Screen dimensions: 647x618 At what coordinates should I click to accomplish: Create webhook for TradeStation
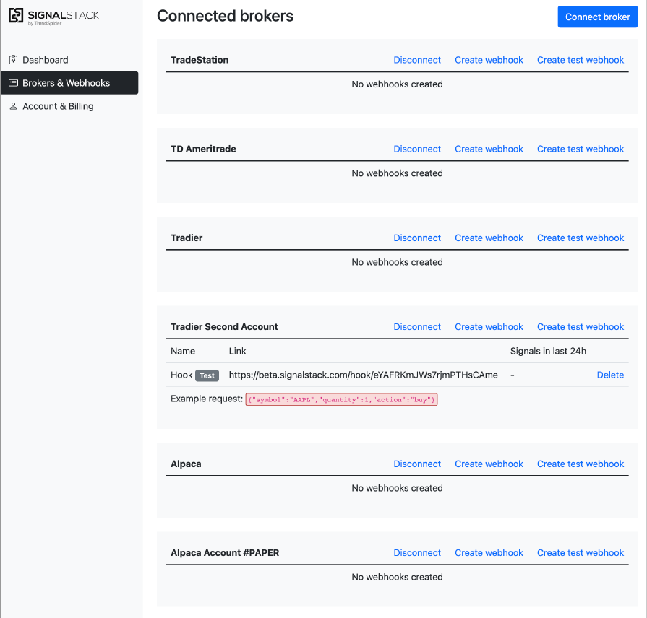coord(489,60)
